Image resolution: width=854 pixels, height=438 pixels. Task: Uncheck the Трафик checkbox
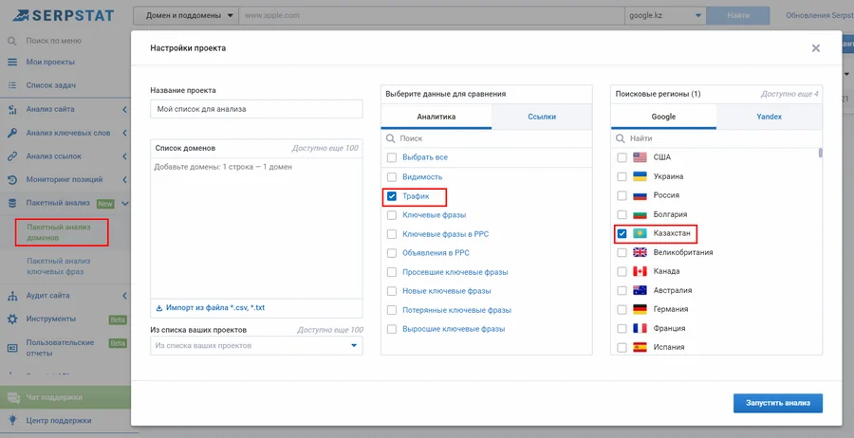pyautogui.click(x=392, y=196)
